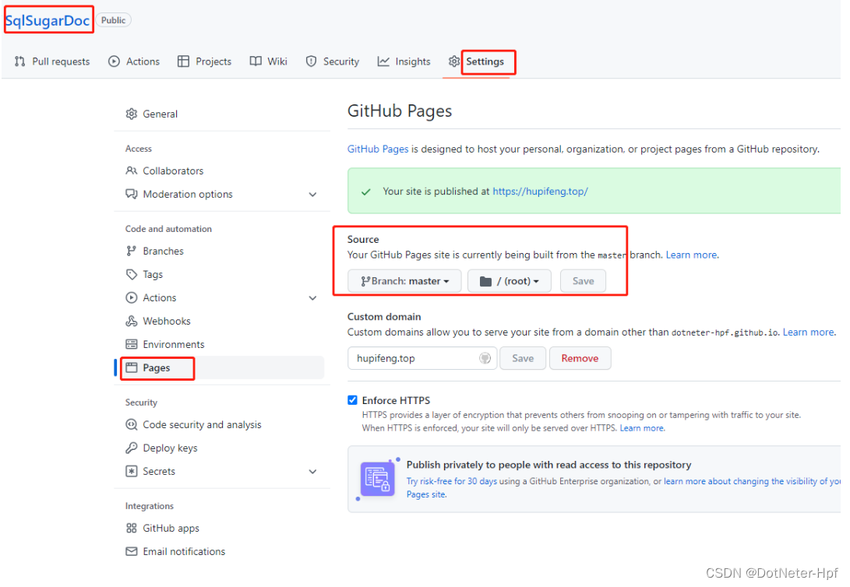
Task: Click the Insights graph icon
Action: pos(383,62)
